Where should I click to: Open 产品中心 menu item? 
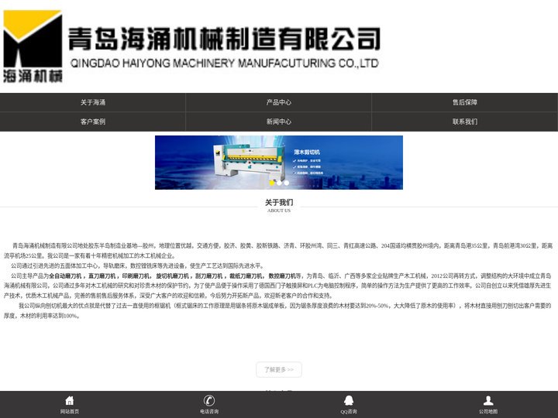tap(279, 102)
